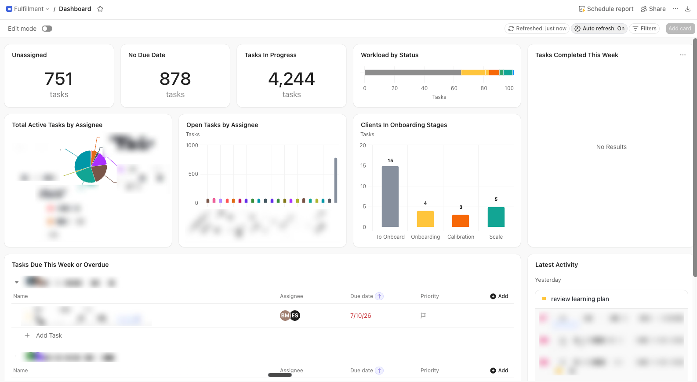Open Tasks Completed This Week card menu
Image resolution: width=697 pixels, height=382 pixels.
click(683, 55)
